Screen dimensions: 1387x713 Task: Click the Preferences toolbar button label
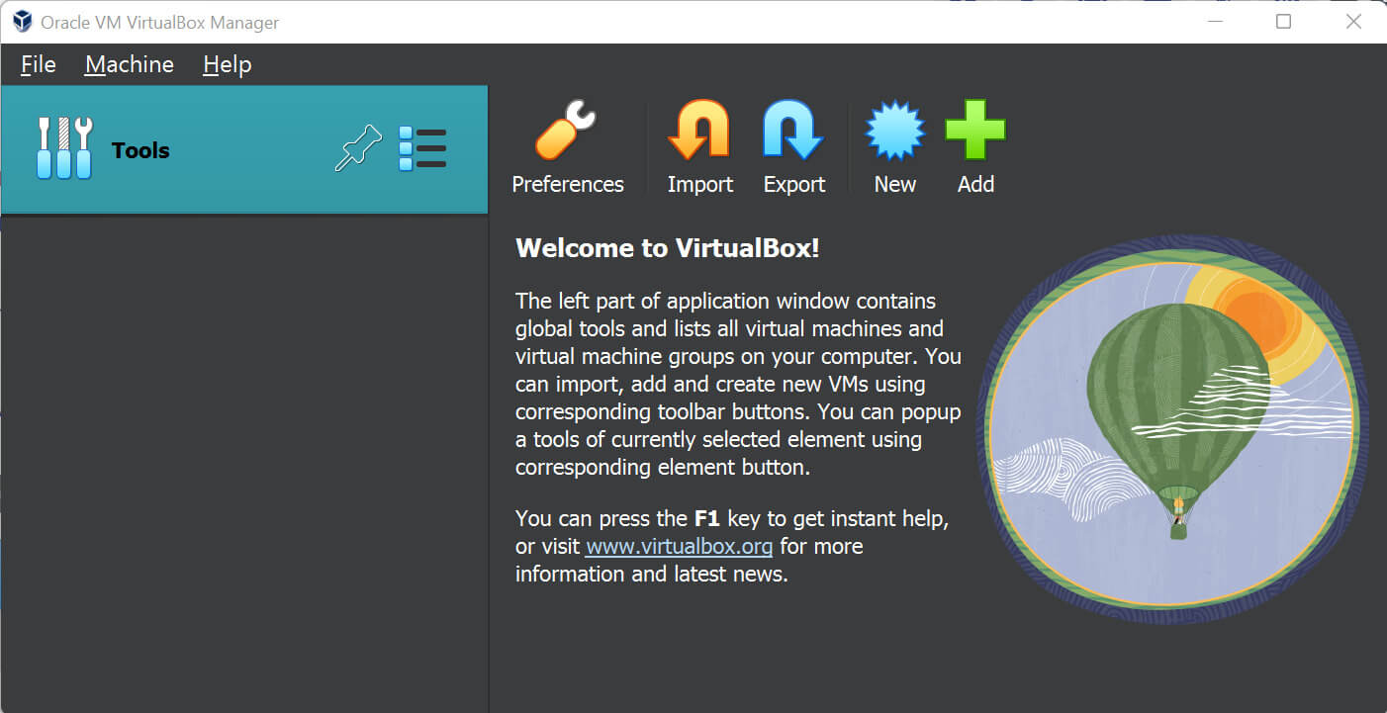(567, 183)
